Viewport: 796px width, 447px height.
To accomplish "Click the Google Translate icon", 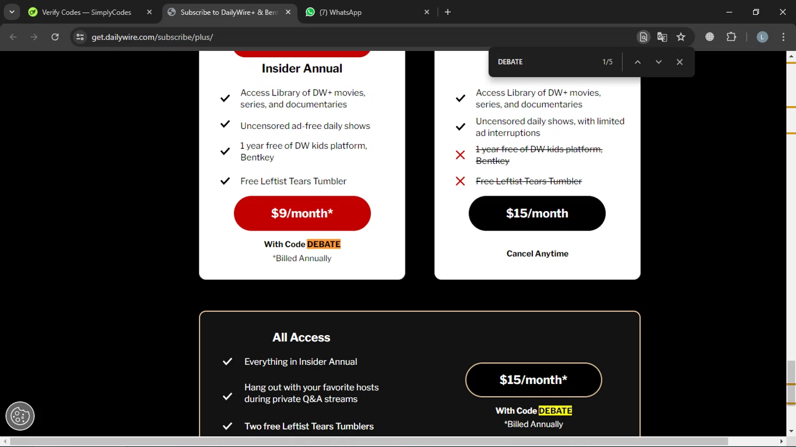I will pyautogui.click(x=662, y=37).
